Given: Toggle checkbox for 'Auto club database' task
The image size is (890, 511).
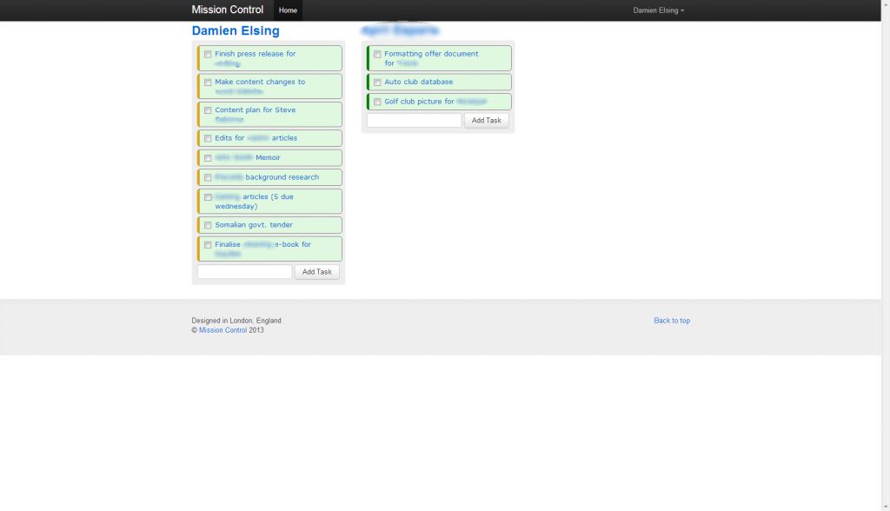Looking at the screenshot, I should click(377, 83).
